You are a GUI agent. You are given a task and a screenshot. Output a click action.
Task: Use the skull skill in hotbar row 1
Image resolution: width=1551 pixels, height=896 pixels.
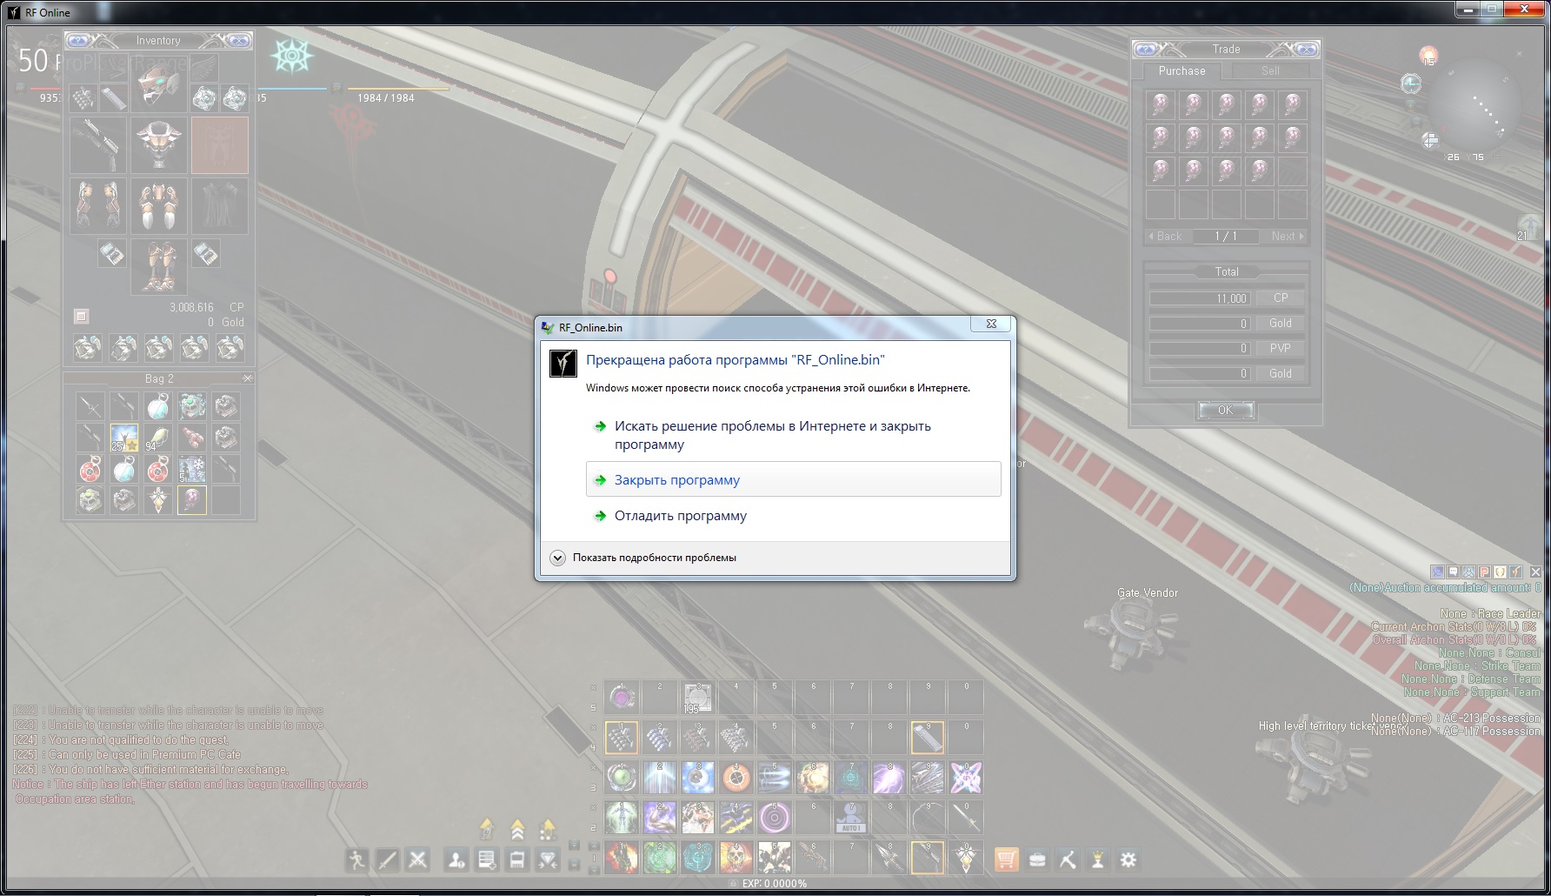tap(736, 858)
